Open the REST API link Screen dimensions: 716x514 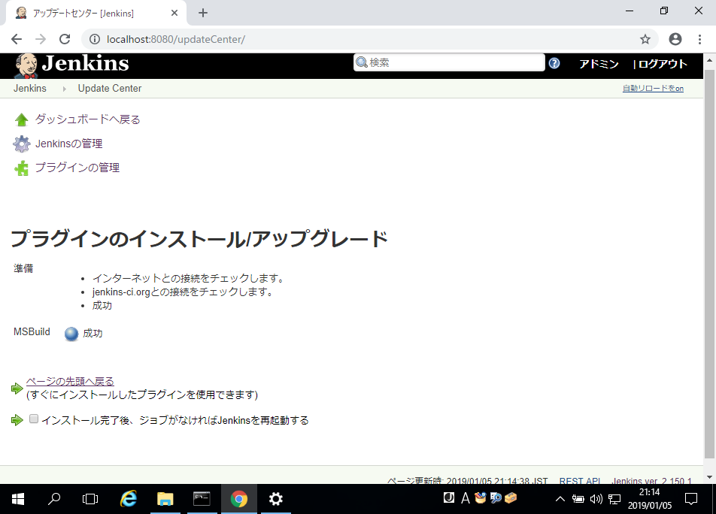[x=579, y=481]
